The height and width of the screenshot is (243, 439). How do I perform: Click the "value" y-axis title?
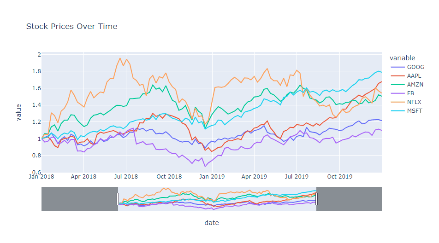pos(19,112)
